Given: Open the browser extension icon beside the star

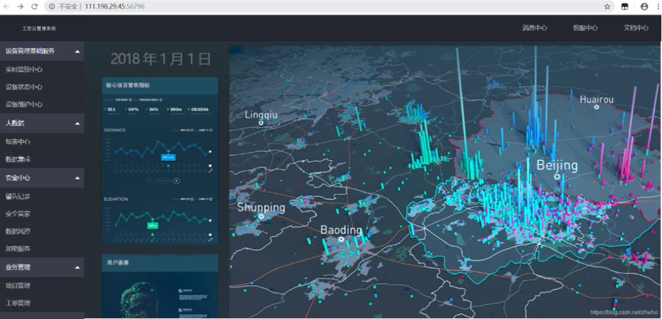Looking at the screenshot, I should (624, 7).
